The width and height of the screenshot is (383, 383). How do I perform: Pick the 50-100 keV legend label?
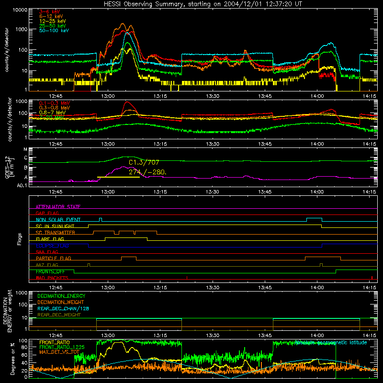pyautogui.click(x=54, y=31)
